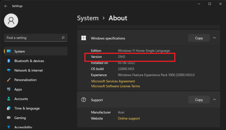226x130 pixels.
Task: Open Gaming settings
Action: coord(36,118)
